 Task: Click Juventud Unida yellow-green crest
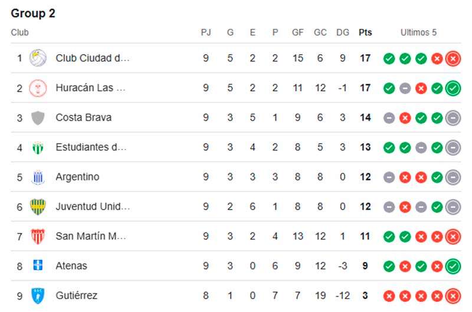tap(38, 207)
